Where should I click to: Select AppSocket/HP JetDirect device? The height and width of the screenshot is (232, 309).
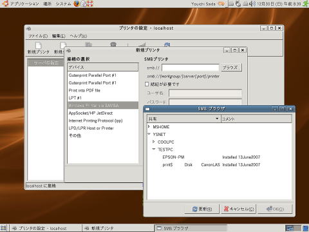(x=103, y=113)
